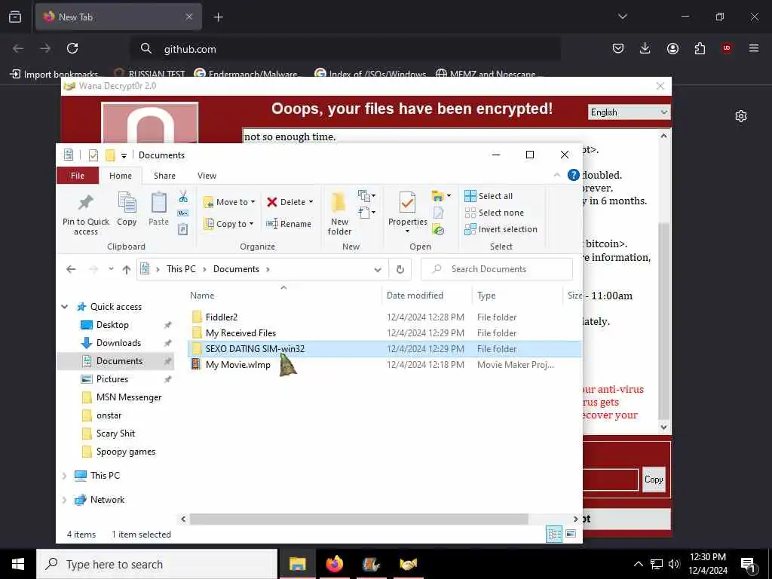Collapse the Quick access tree

coord(65,307)
